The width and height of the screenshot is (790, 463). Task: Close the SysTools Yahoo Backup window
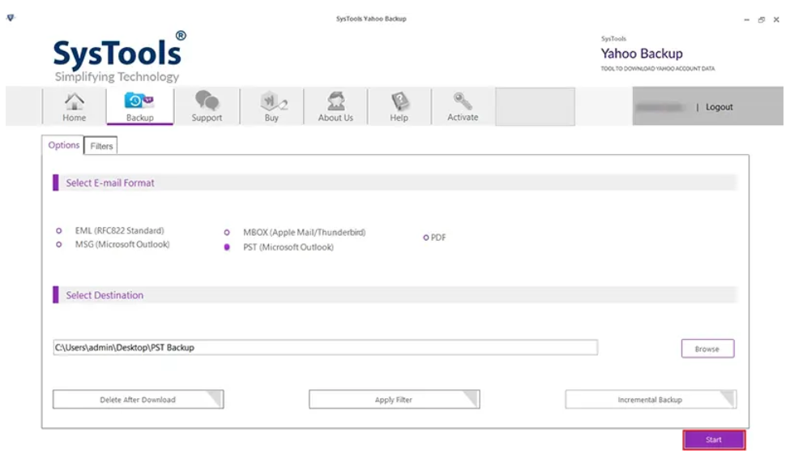(x=776, y=19)
